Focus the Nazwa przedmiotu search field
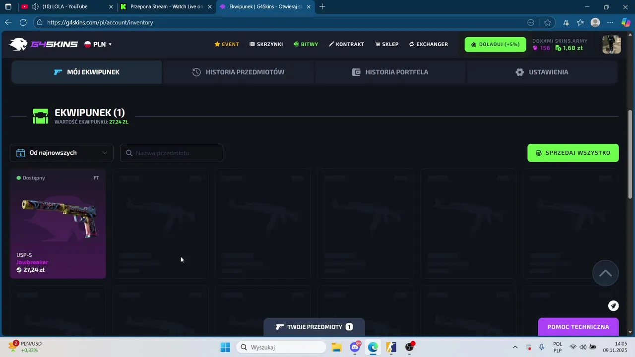This screenshot has width=635, height=357. 172,153
